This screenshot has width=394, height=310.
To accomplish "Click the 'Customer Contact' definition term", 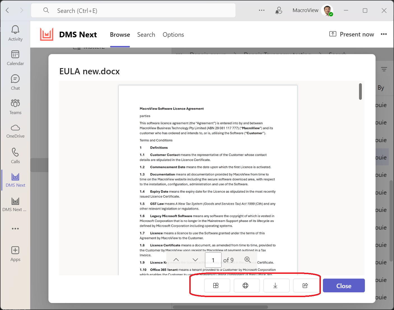I will (165, 155).
